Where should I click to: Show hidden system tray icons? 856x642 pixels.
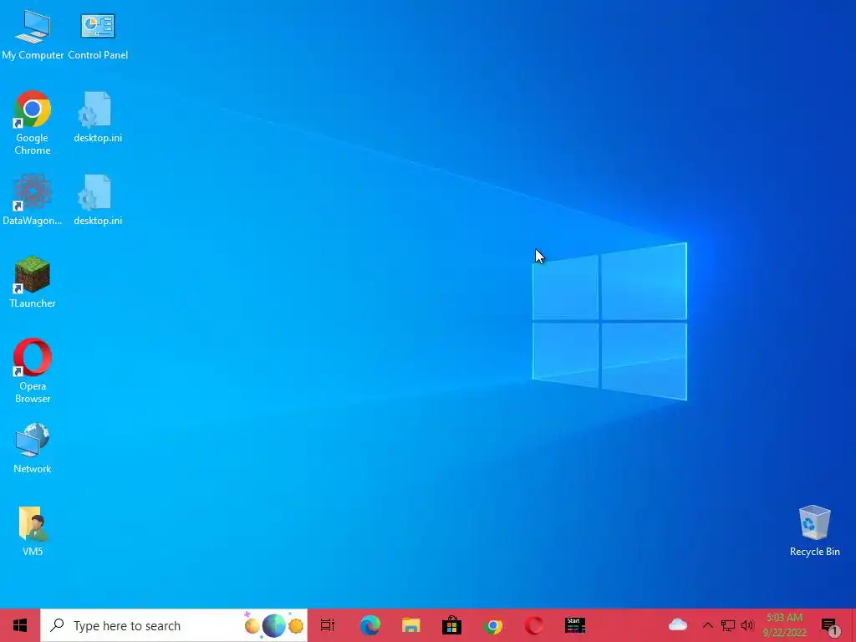pyautogui.click(x=707, y=625)
